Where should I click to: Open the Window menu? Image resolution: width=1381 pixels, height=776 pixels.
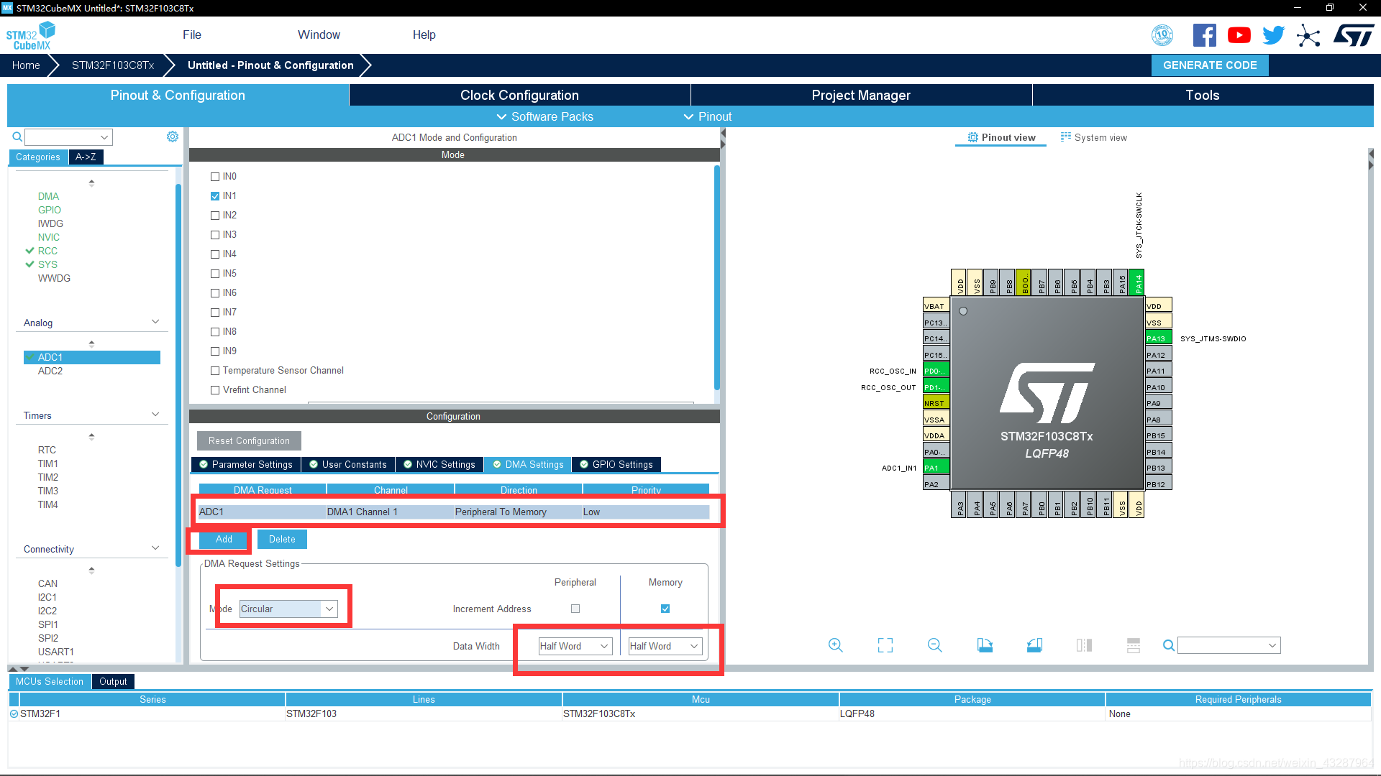319,34
